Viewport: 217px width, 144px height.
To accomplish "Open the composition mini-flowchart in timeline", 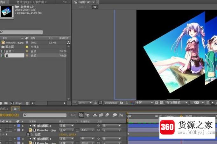I will coord(73,115).
